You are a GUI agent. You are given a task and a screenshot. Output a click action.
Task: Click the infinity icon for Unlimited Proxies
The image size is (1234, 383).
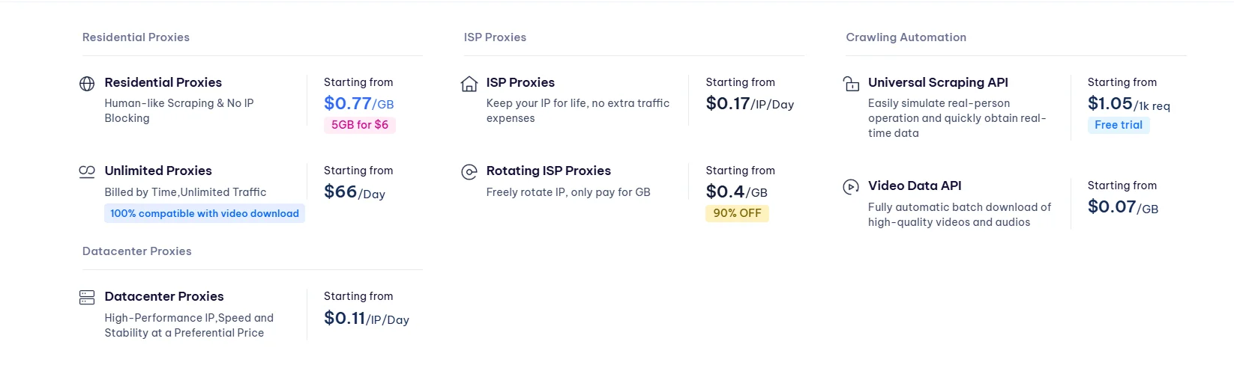point(87,171)
